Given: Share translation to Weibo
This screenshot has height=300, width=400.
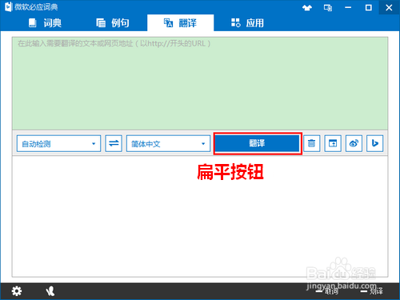Looking at the screenshot, I should (354, 143).
